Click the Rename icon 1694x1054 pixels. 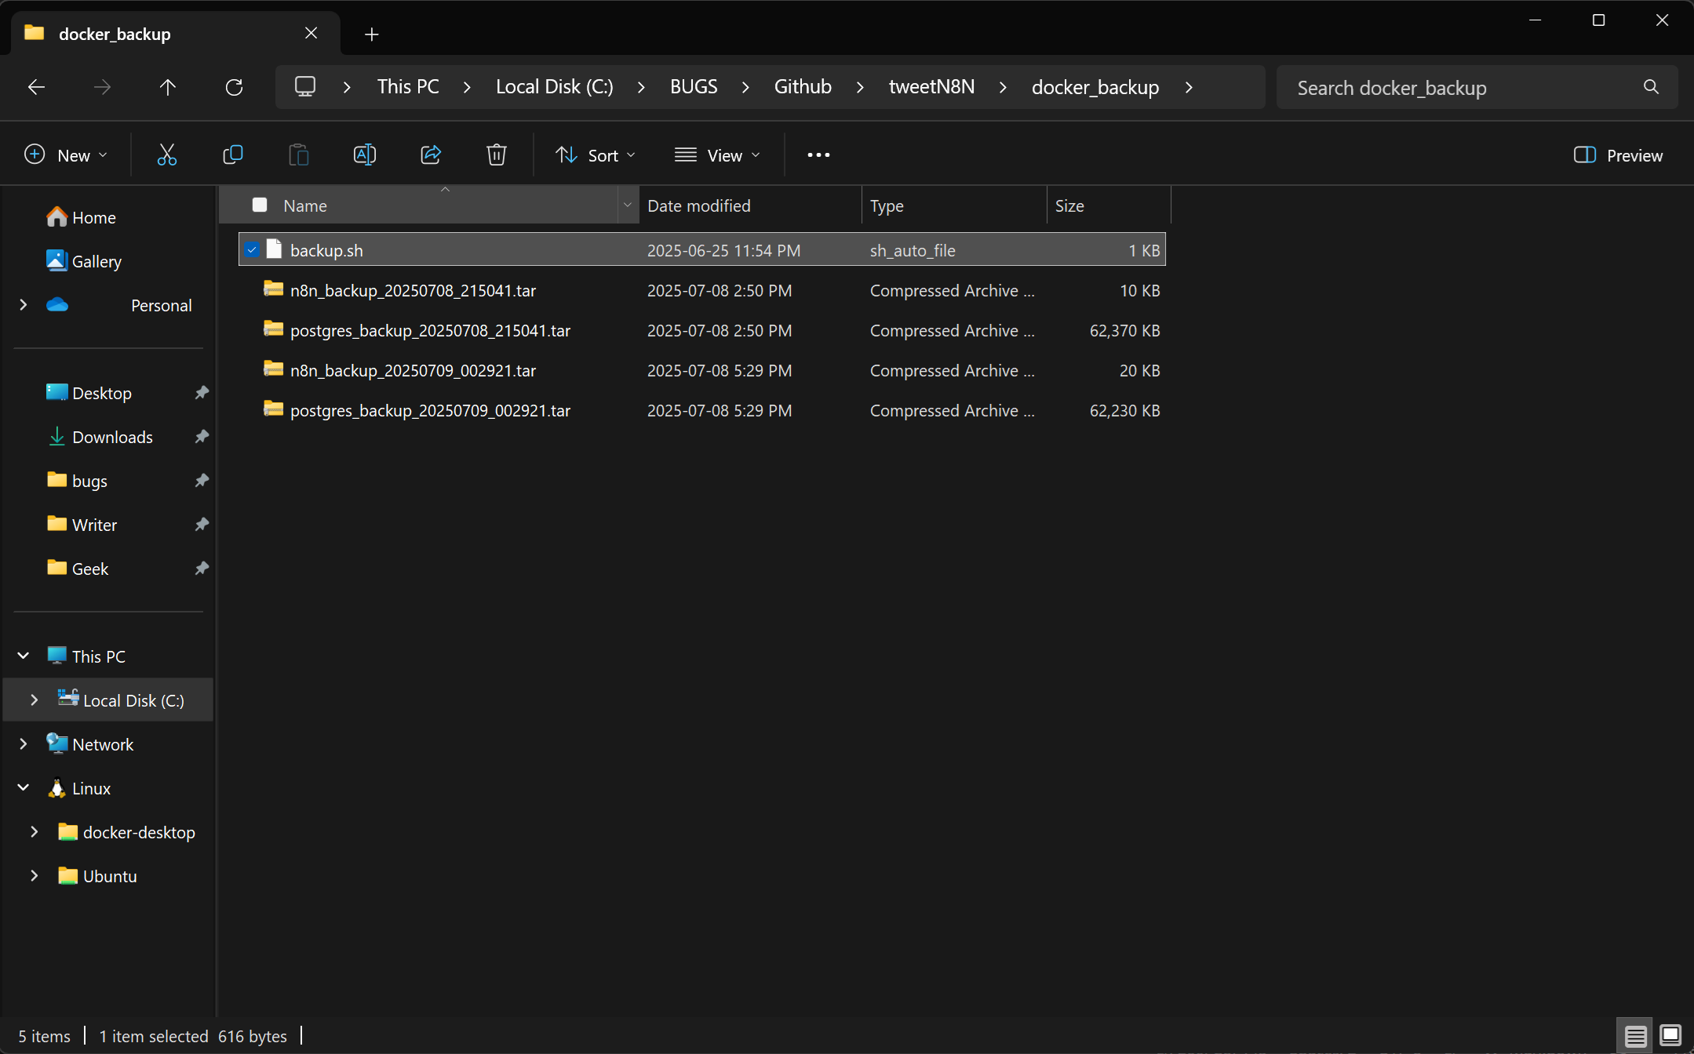click(x=365, y=154)
